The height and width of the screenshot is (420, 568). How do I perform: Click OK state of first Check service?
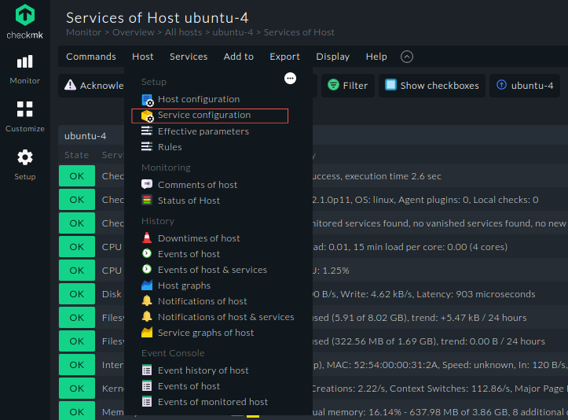[77, 176]
